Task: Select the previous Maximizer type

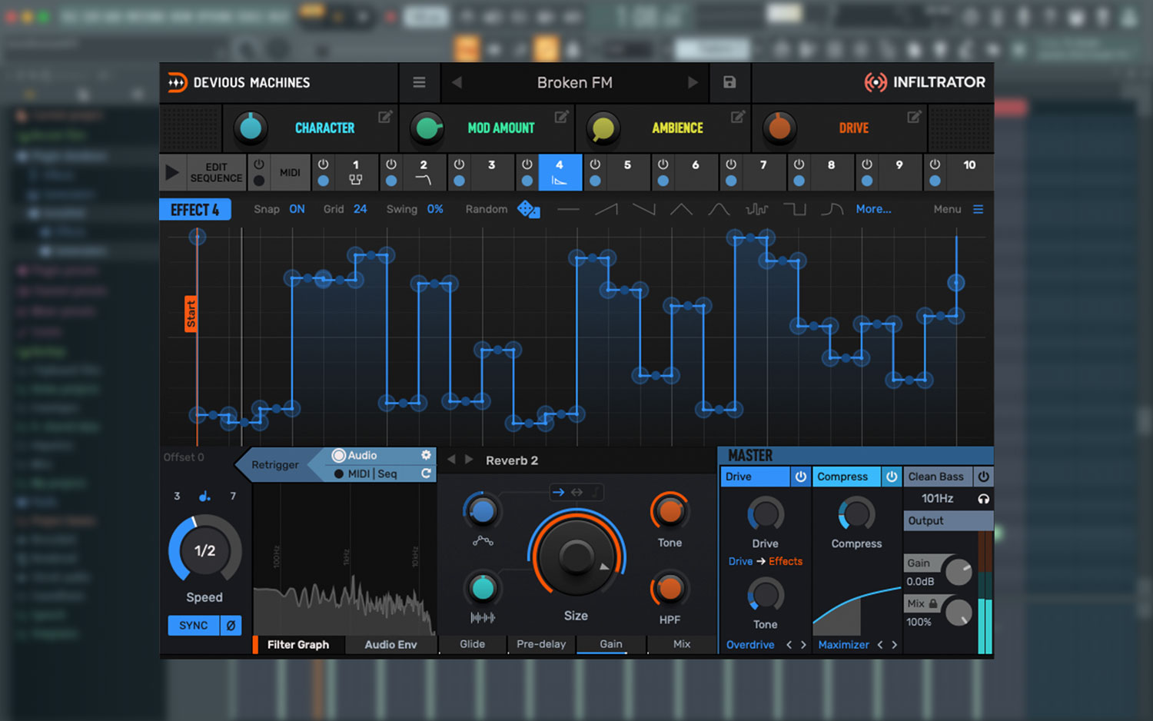Action: [x=880, y=645]
